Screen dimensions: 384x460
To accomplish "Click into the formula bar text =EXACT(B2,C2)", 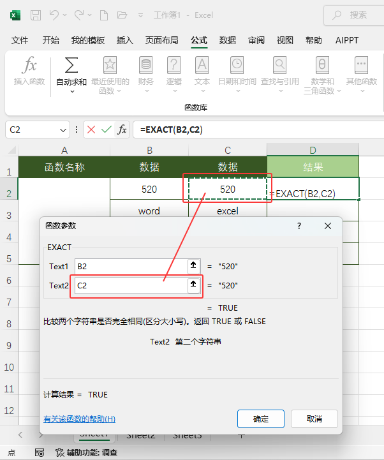I will 172,130.
